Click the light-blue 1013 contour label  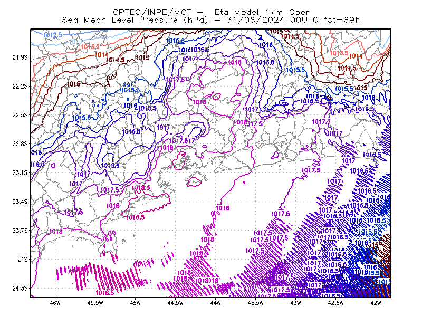(76, 42)
